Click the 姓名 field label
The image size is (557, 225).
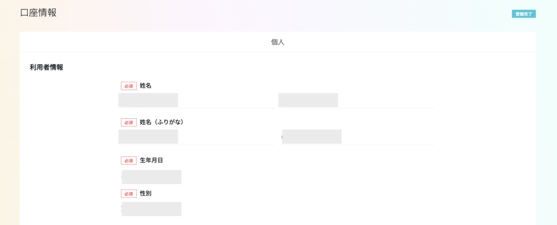pyautogui.click(x=145, y=86)
